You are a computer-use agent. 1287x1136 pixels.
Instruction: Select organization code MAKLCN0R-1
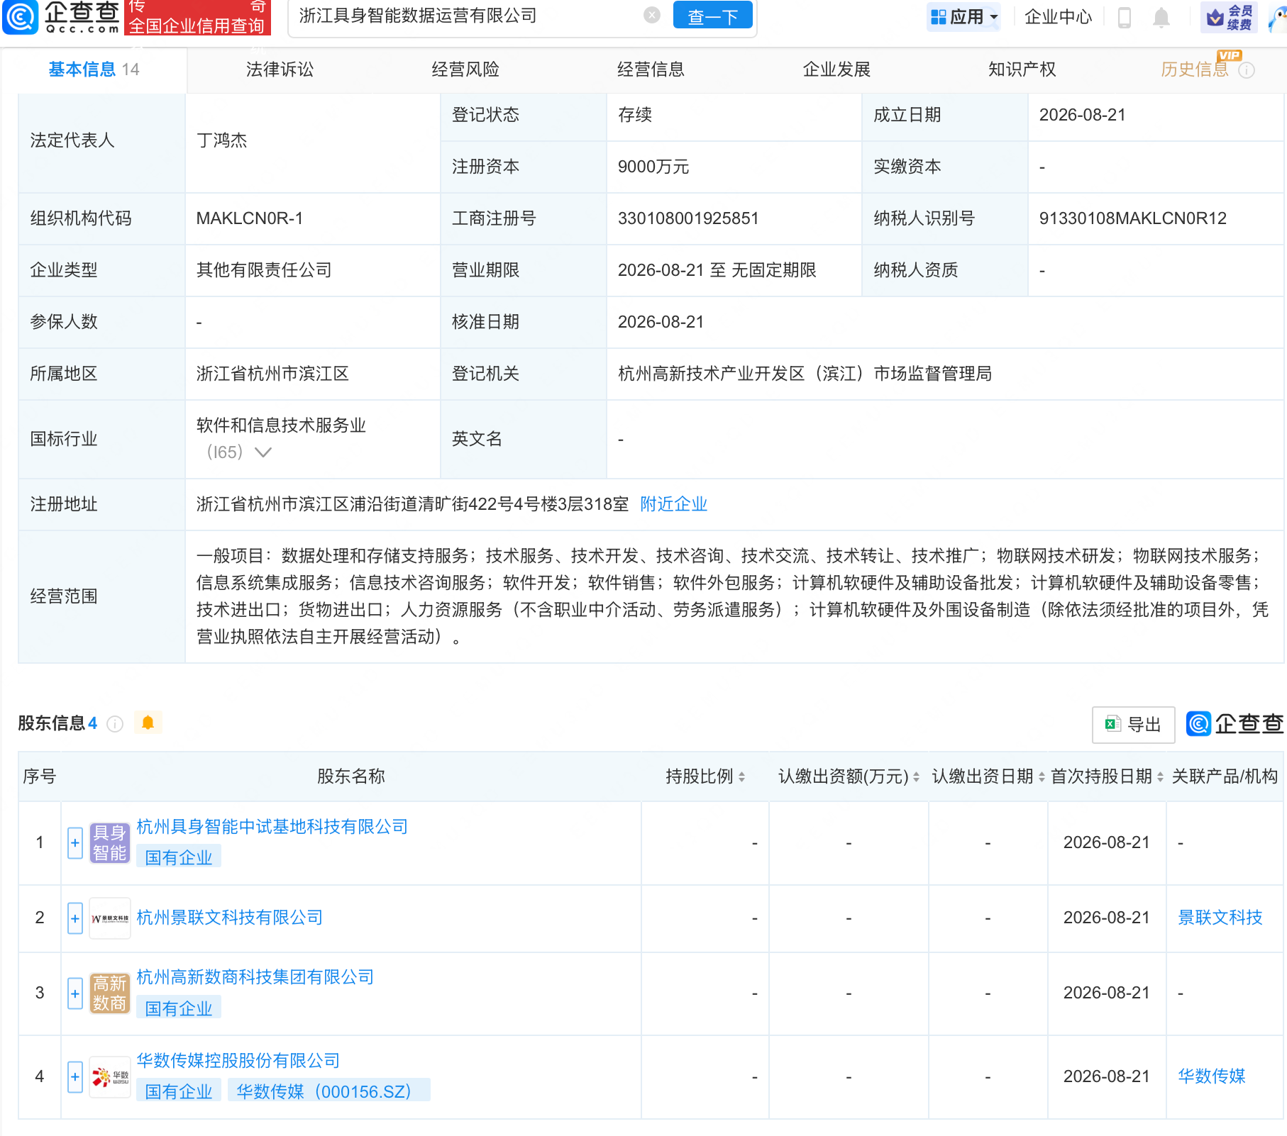coord(250,218)
